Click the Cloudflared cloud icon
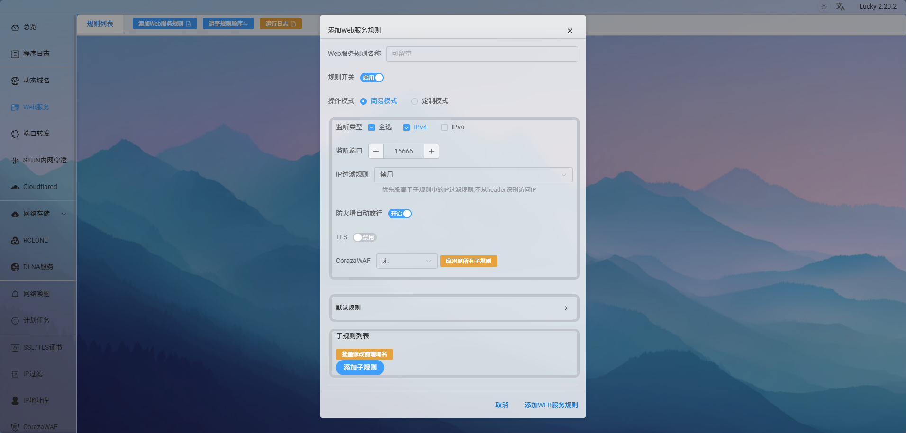This screenshot has width=906, height=433. click(15, 187)
